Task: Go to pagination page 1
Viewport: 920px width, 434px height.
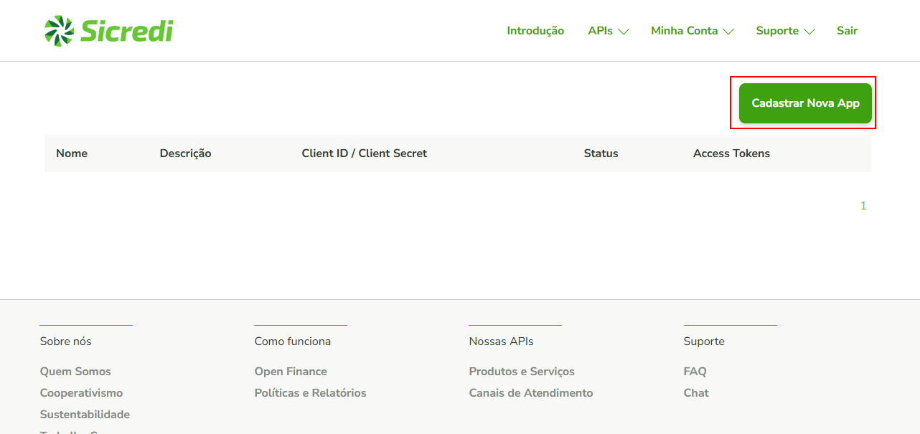Action: coord(863,206)
